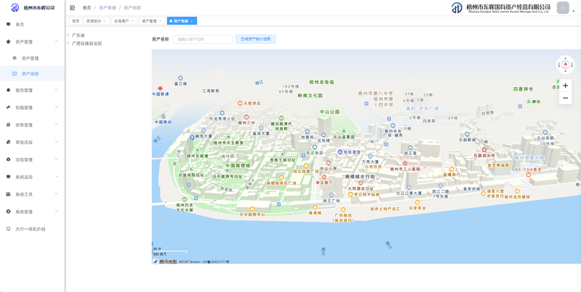The width and height of the screenshot is (581, 292).
Task: Click the user avatar in the top bar
Action: (x=563, y=8)
